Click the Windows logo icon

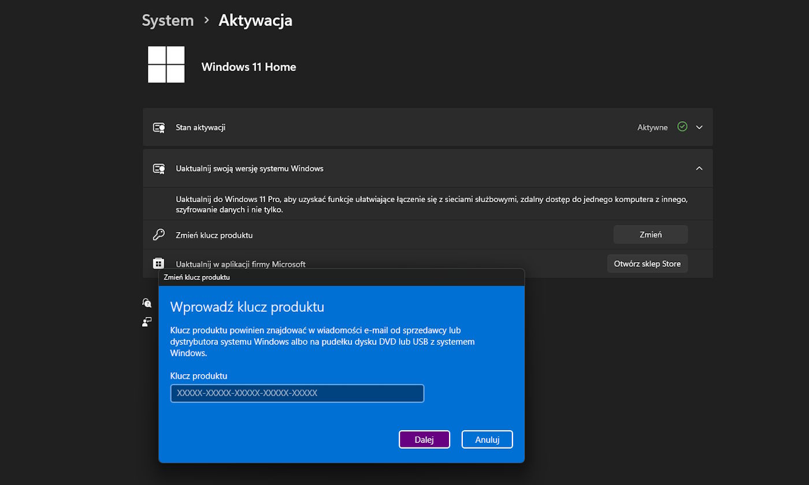pyautogui.click(x=166, y=65)
